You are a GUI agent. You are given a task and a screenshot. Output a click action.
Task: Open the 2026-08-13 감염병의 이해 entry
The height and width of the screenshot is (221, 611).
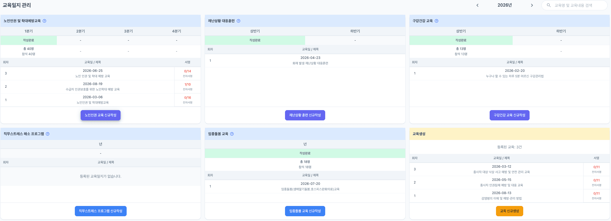pos(502,196)
